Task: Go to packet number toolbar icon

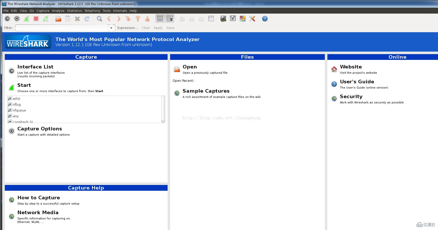Action: pos(128,19)
